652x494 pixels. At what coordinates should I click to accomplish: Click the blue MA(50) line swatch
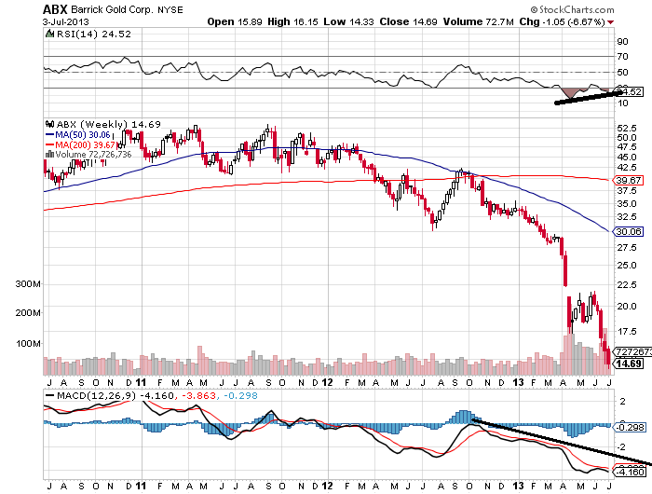(49, 135)
